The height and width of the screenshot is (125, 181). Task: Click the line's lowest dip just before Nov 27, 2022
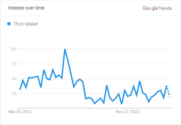[122, 104]
